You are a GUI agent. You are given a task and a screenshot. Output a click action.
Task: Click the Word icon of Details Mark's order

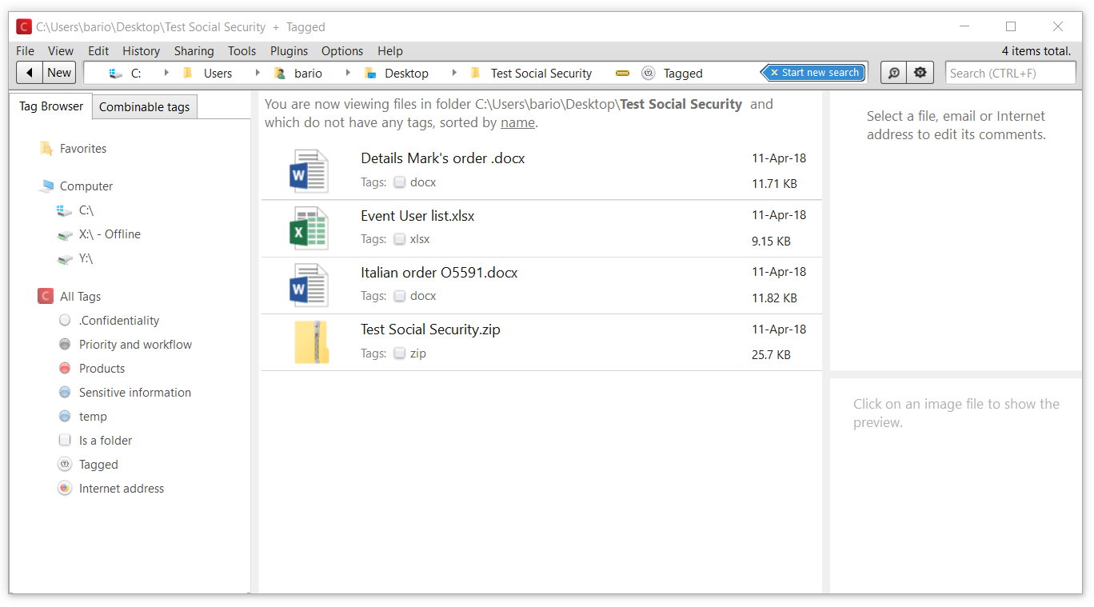click(x=309, y=171)
